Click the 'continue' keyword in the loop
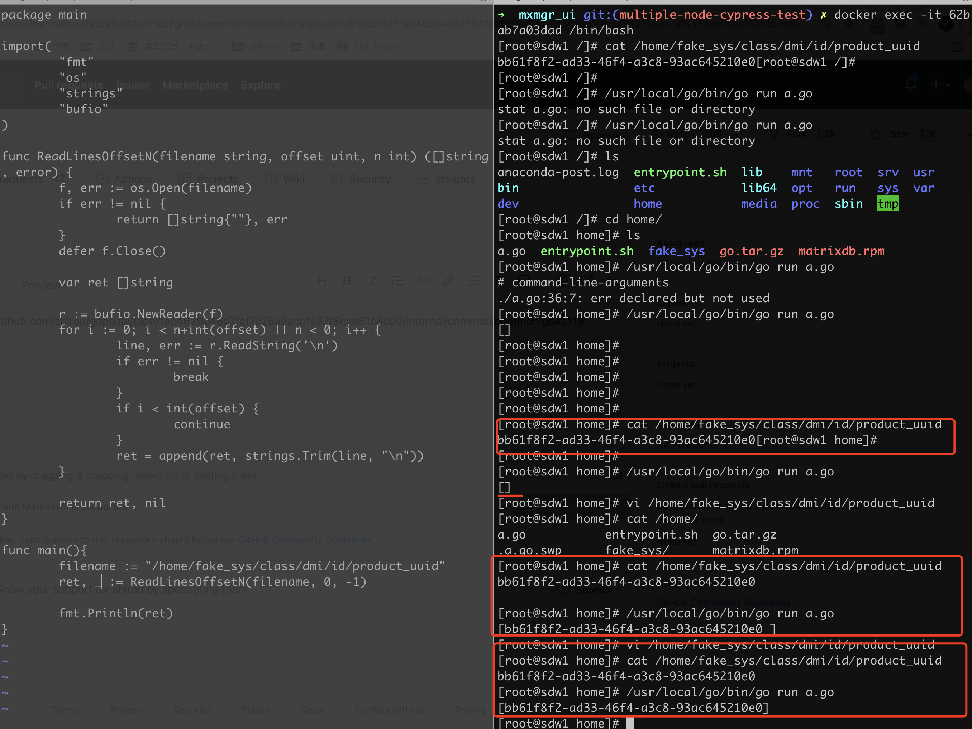The height and width of the screenshot is (729, 972). click(x=202, y=424)
